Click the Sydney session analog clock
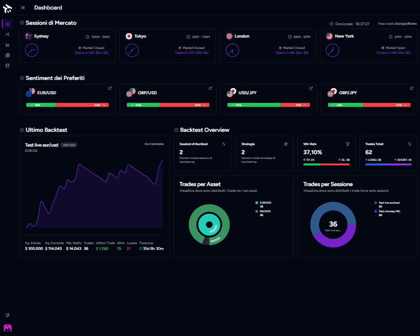Viewport: 420px width, 336px height. point(31,50)
